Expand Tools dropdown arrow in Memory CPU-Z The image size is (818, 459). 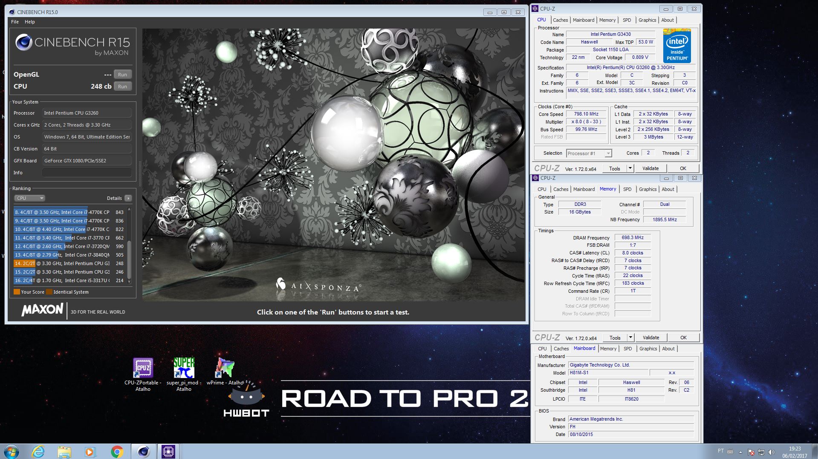630,338
